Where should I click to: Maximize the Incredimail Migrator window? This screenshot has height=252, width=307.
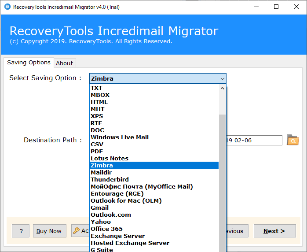pos(276,7)
